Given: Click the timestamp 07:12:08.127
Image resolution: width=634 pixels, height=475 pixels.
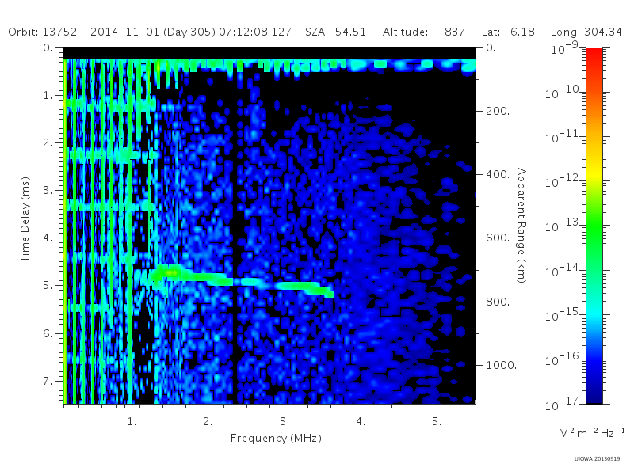Looking at the screenshot, I should click(x=255, y=32).
